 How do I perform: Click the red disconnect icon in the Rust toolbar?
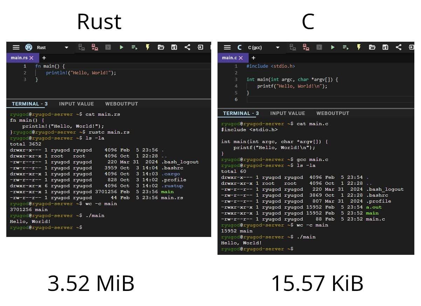(x=95, y=47)
